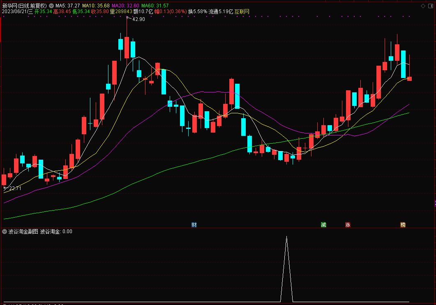Click the float shares 流通5.19亿
The height and width of the screenshot is (305, 436).
[x=221, y=11]
